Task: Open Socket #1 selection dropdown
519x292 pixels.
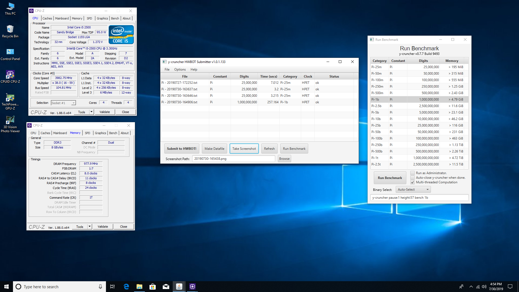Action: point(63,103)
